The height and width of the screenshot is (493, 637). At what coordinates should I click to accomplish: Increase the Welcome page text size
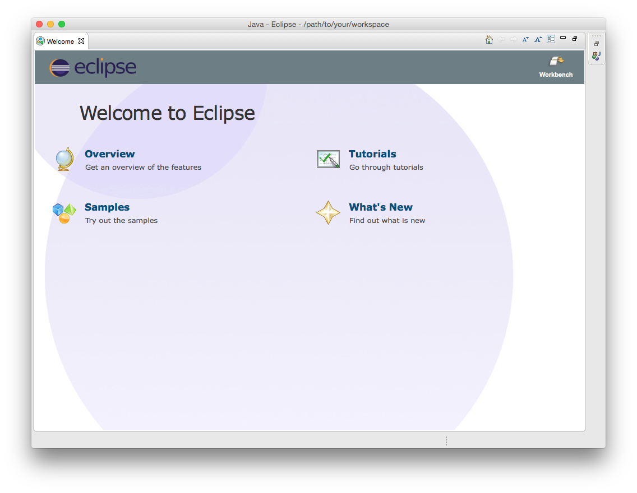[538, 39]
